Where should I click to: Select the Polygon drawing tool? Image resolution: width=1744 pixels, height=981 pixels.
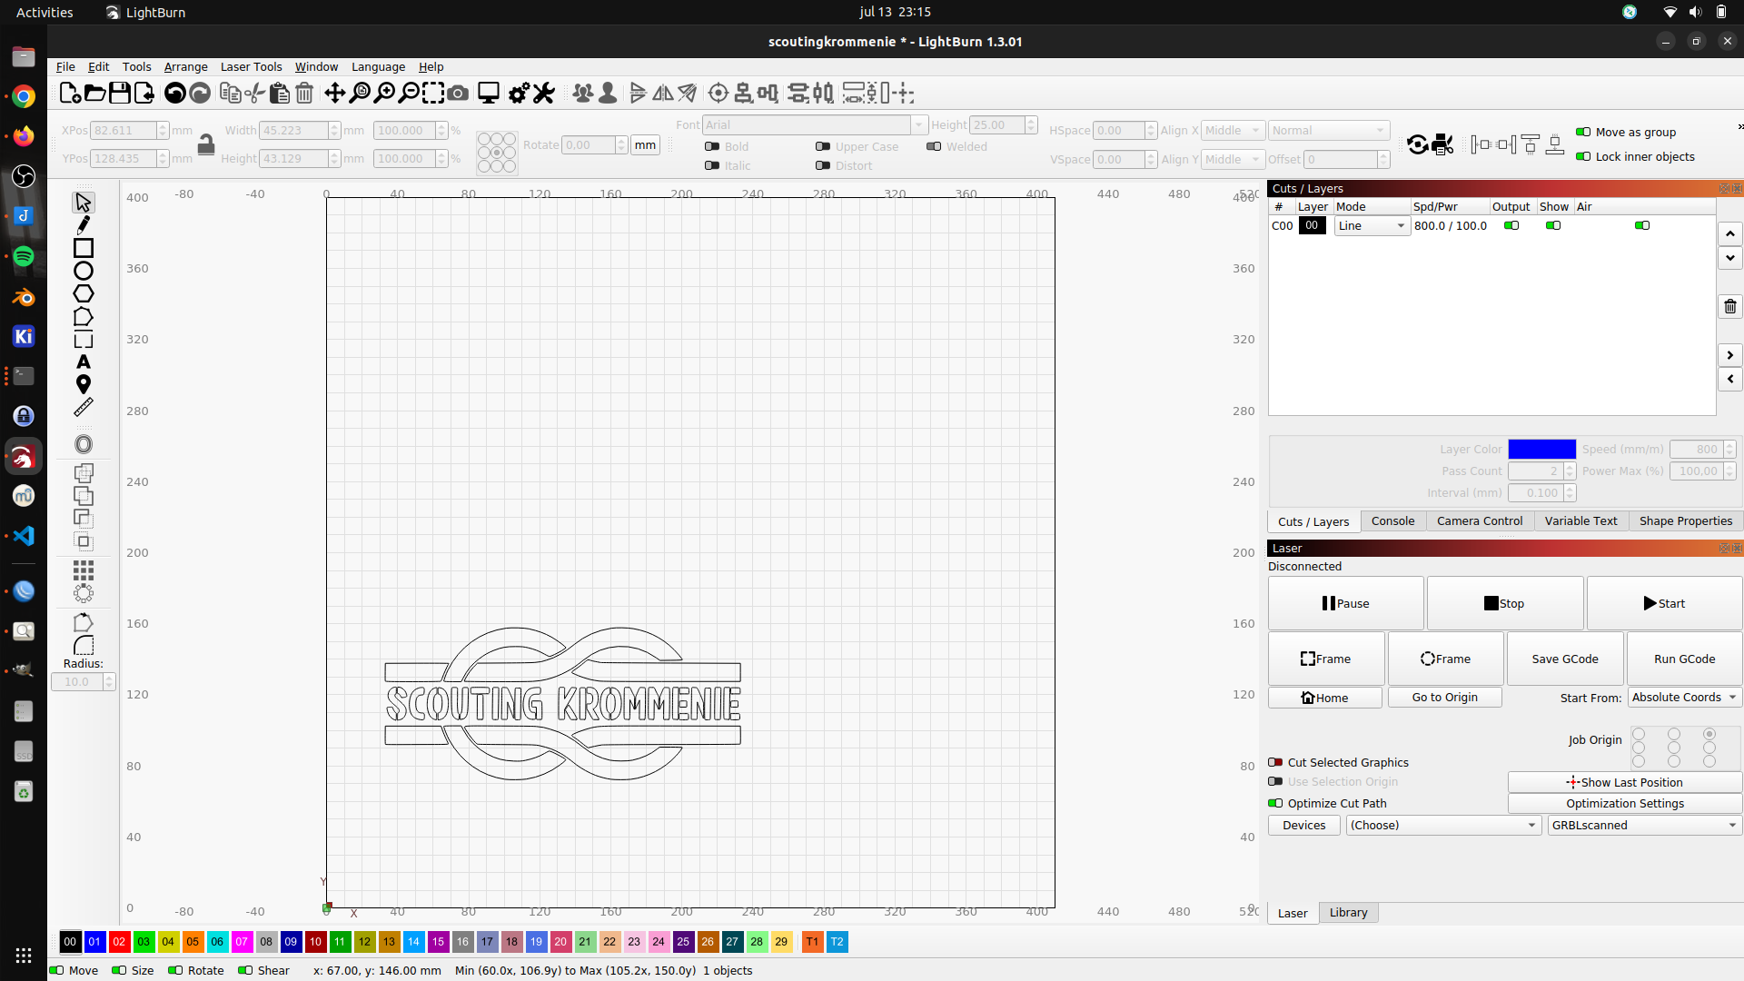(84, 293)
